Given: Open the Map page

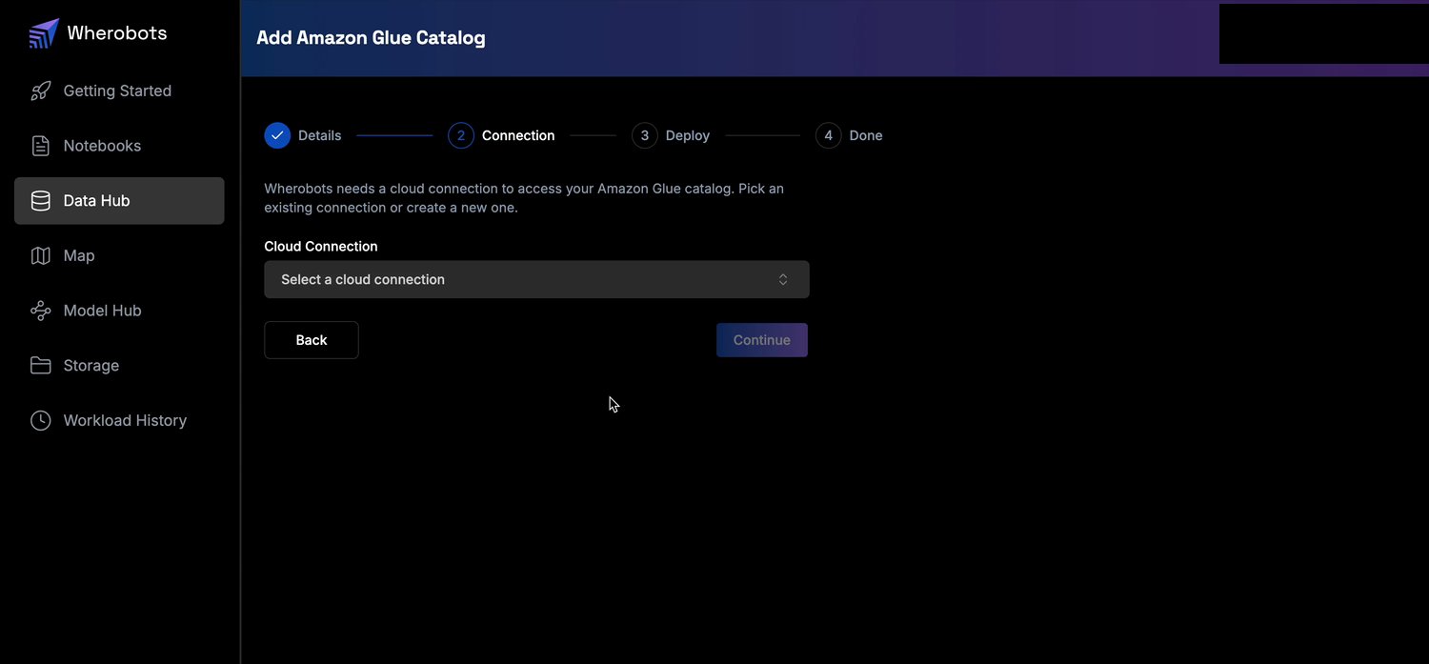Looking at the screenshot, I should coord(119,255).
